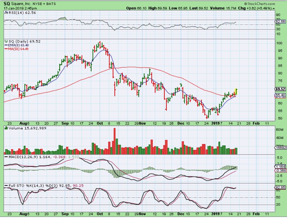Viewport: 287px width, 218px height.
Task: Click the yellow highlighted latest price bar
Action: click(236, 92)
